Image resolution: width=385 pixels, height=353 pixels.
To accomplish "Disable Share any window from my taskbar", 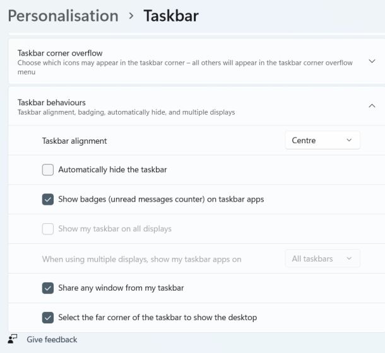I will click(48, 288).
